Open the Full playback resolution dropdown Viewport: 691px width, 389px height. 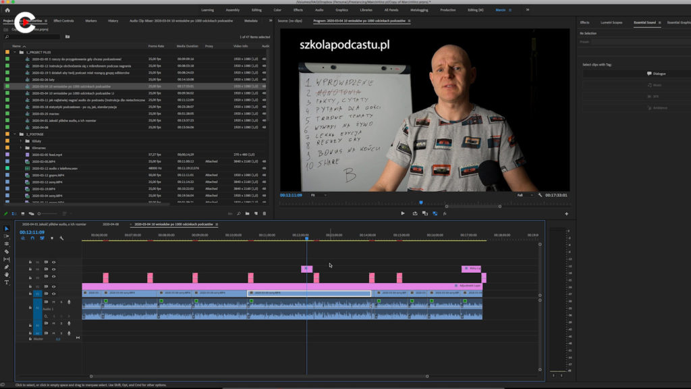(524, 195)
